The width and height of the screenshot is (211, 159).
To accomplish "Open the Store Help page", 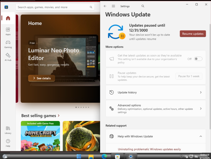I will tap(8, 143).
